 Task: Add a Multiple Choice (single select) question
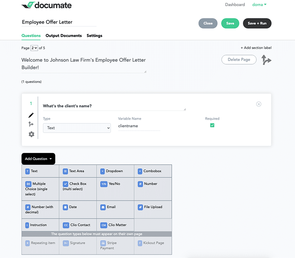(x=41, y=189)
